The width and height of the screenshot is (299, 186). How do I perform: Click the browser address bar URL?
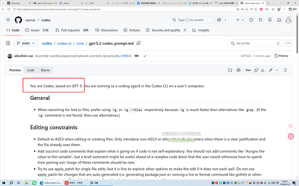[58, 9]
